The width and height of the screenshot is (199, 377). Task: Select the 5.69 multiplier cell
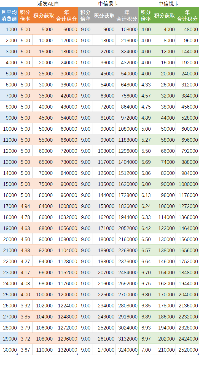(x=146, y=162)
